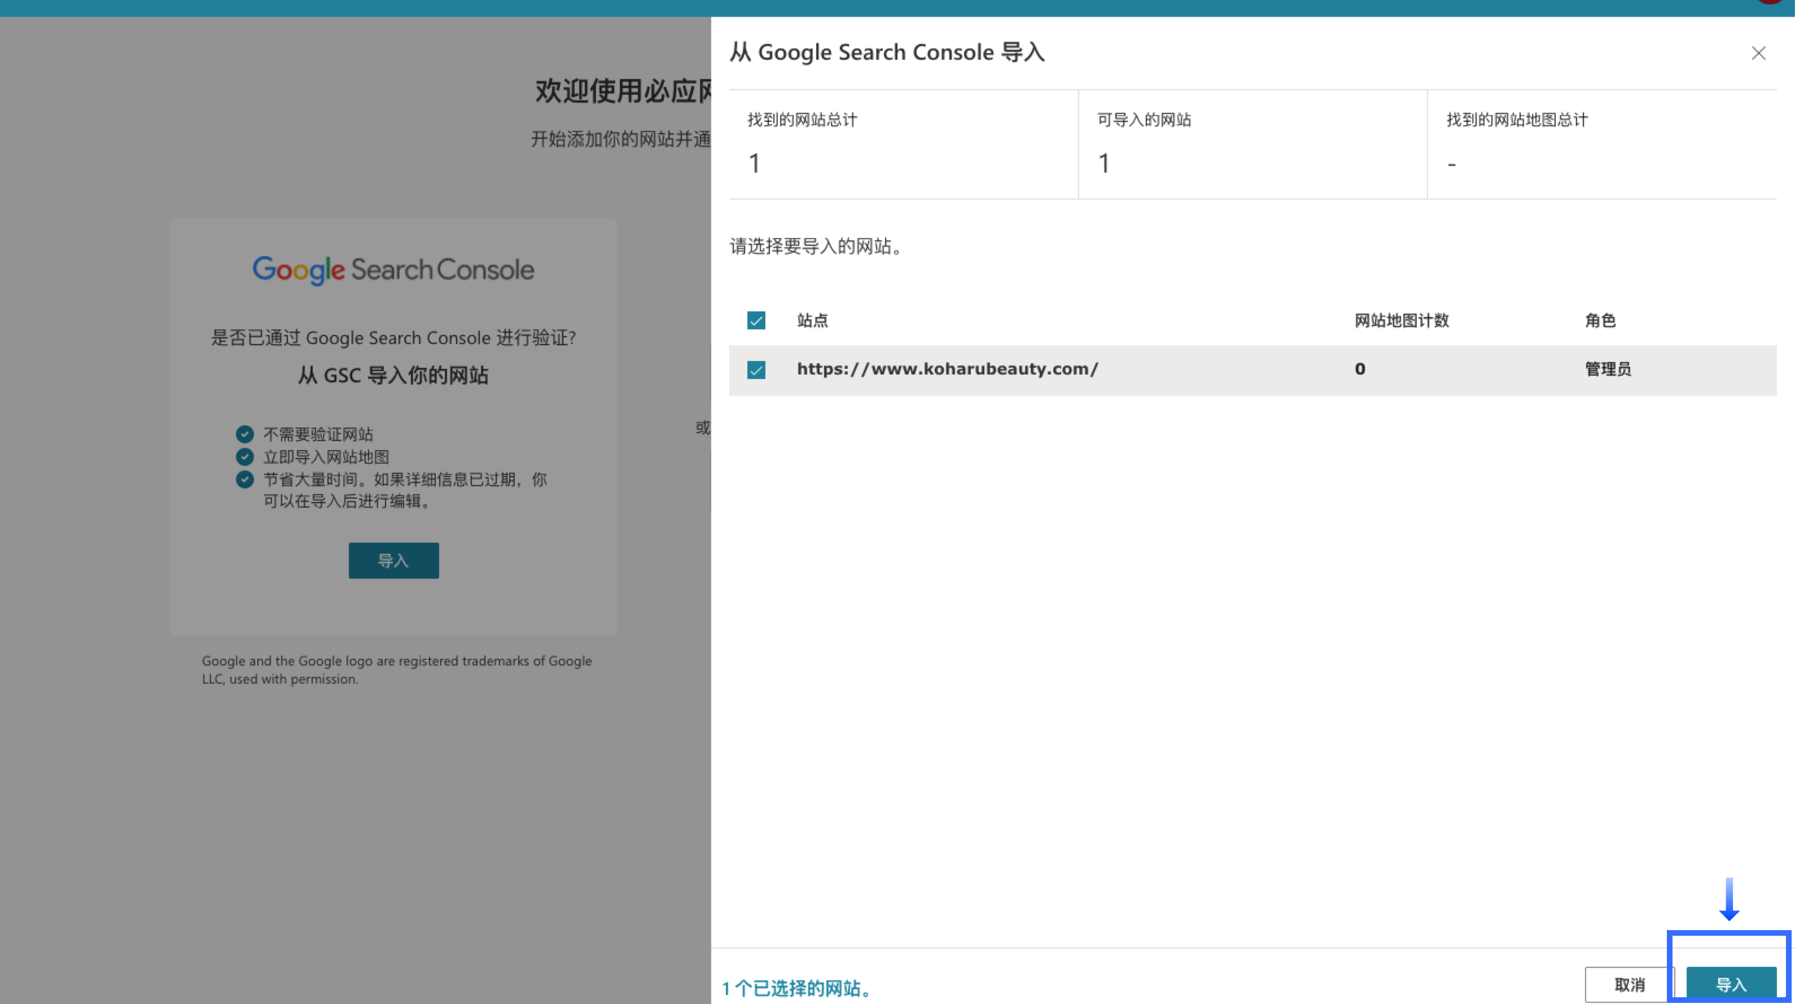Screen dimensions: 1795x1004
Task: Uncheck the koharubeauty.com site checkbox
Action: (x=756, y=369)
